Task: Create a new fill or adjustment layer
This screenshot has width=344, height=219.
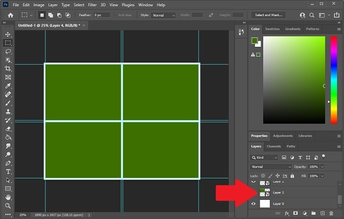Action: pos(304,213)
